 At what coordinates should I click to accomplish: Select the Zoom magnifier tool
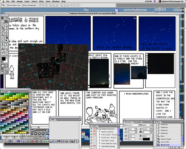point(6,54)
